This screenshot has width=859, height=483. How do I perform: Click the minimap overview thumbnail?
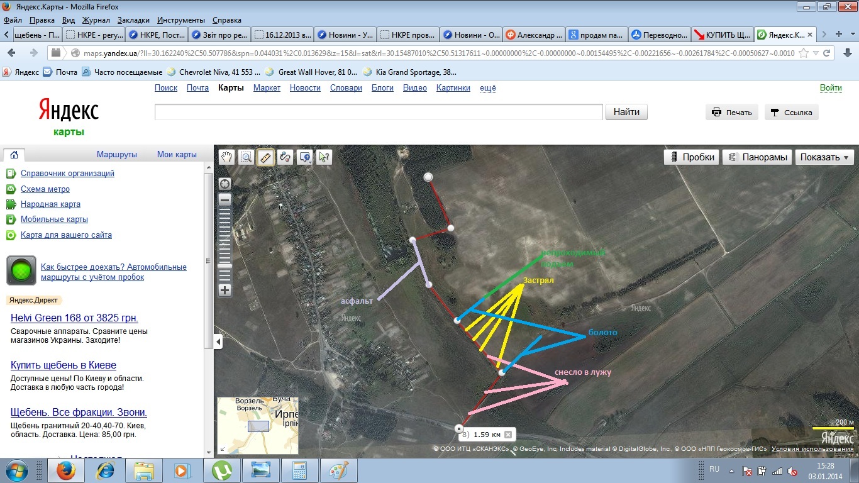click(x=258, y=425)
